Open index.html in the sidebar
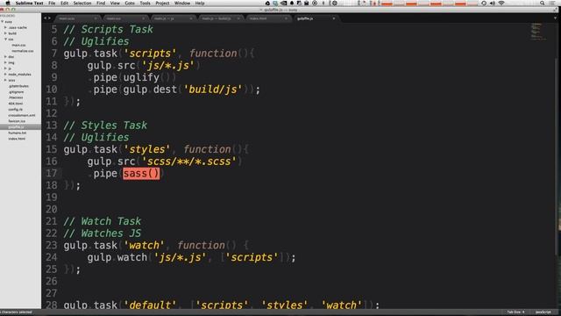Viewport: 561px width, 316px height. pos(17,139)
